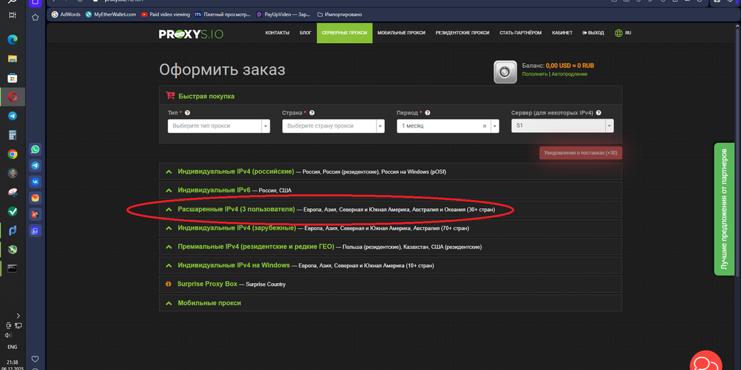The width and height of the screenshot is (741, 370).
Task: Click the volume icon in the system tray
Action: 8,336
